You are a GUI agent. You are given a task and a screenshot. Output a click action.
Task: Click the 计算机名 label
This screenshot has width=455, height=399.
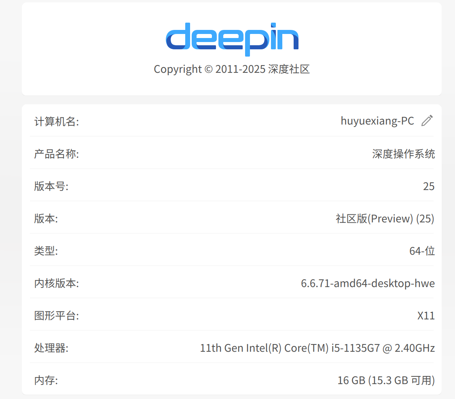57,122
